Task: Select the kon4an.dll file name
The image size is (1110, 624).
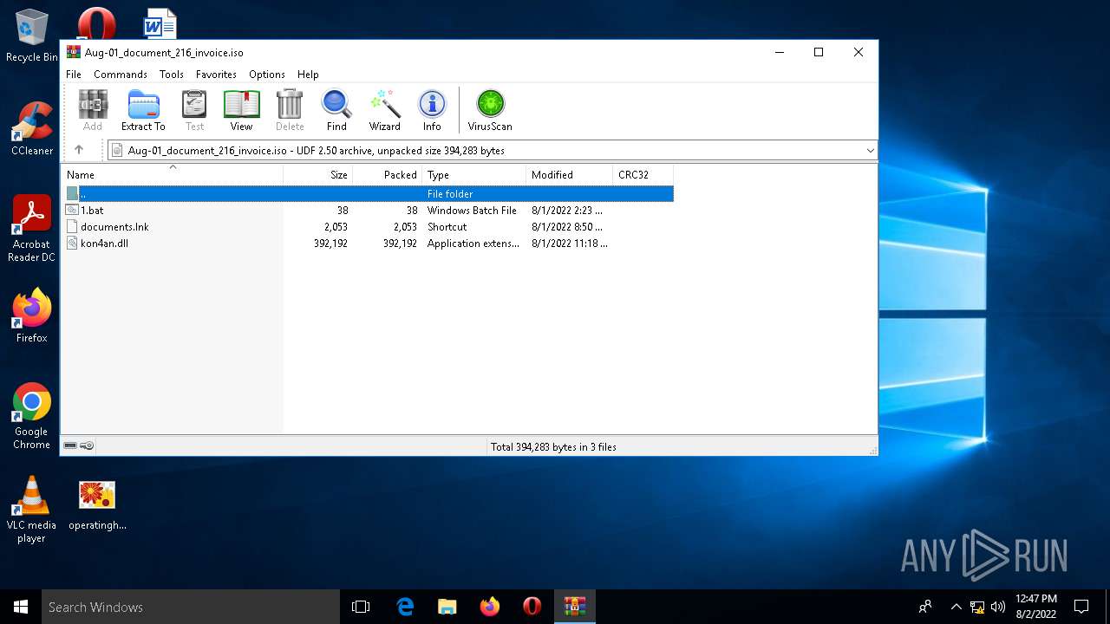Action: click(104, 244)
